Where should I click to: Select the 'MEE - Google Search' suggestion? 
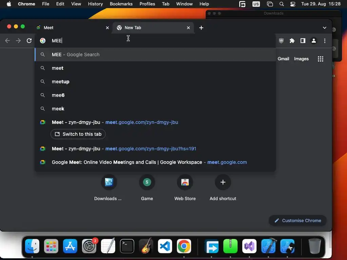coord(155,55)
